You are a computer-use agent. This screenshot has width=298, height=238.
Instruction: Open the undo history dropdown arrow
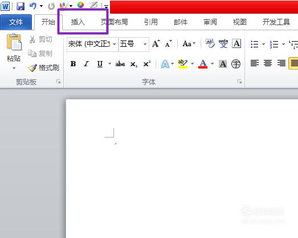[x=41, y=6]
